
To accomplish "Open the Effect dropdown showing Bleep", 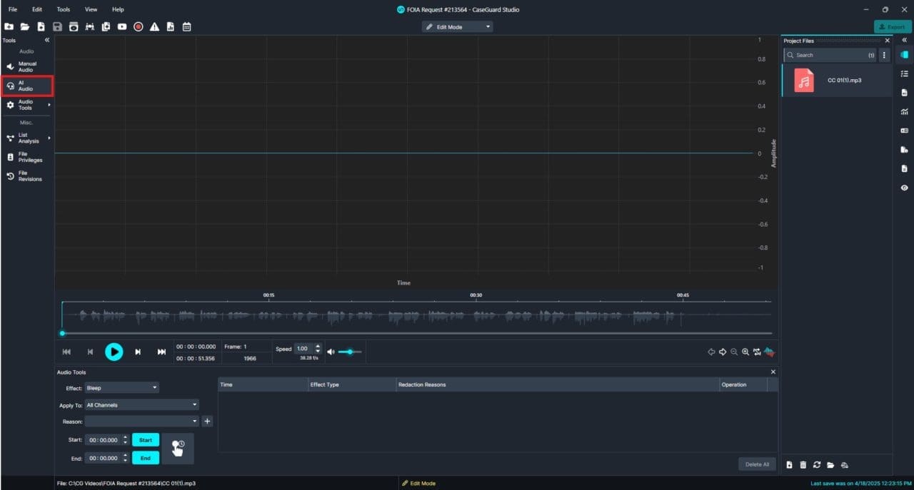I will pos(121,387).
